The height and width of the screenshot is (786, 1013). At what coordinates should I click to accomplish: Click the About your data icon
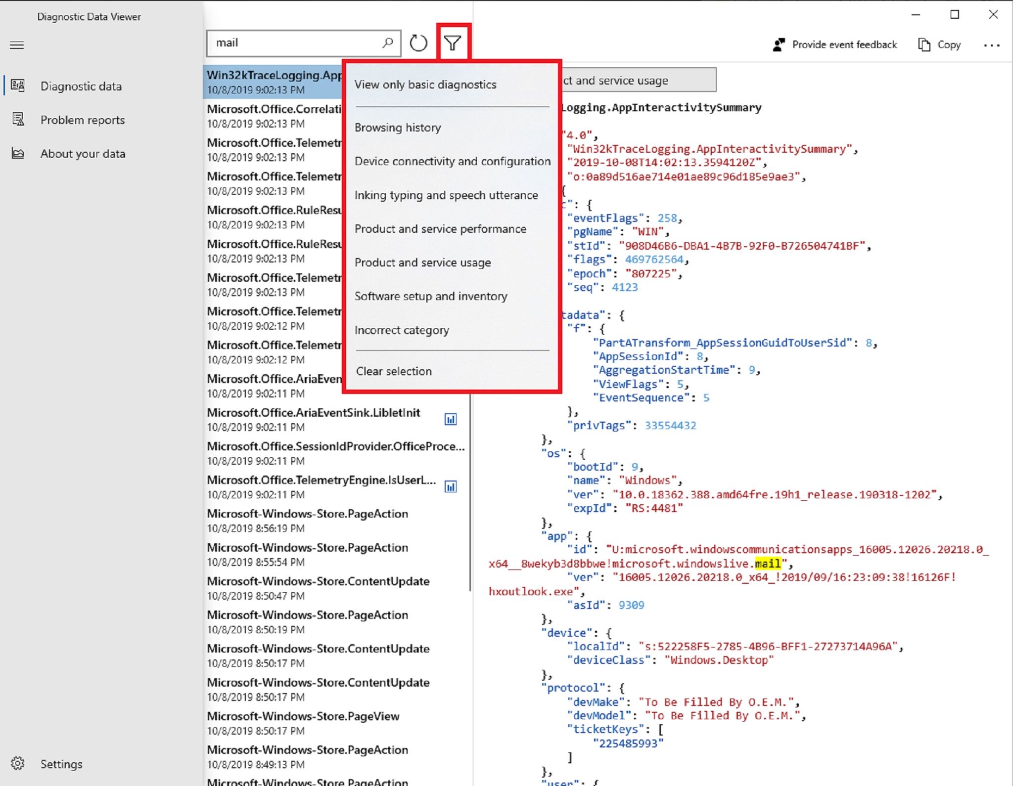tap(18, 154)
